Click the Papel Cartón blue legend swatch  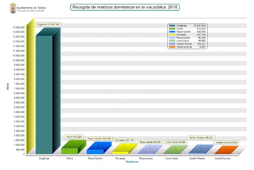(172, 32)
